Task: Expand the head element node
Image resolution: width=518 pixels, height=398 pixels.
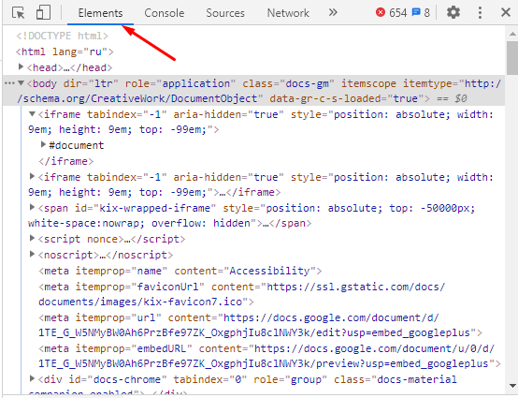Action: coord(21,66)
